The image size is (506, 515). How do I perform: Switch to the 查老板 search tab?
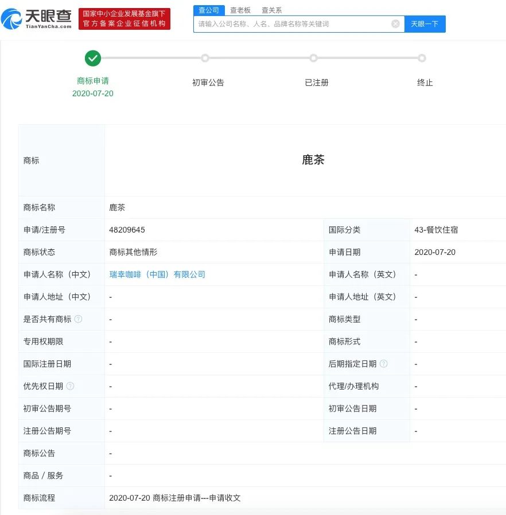click(x=240, y=10)
